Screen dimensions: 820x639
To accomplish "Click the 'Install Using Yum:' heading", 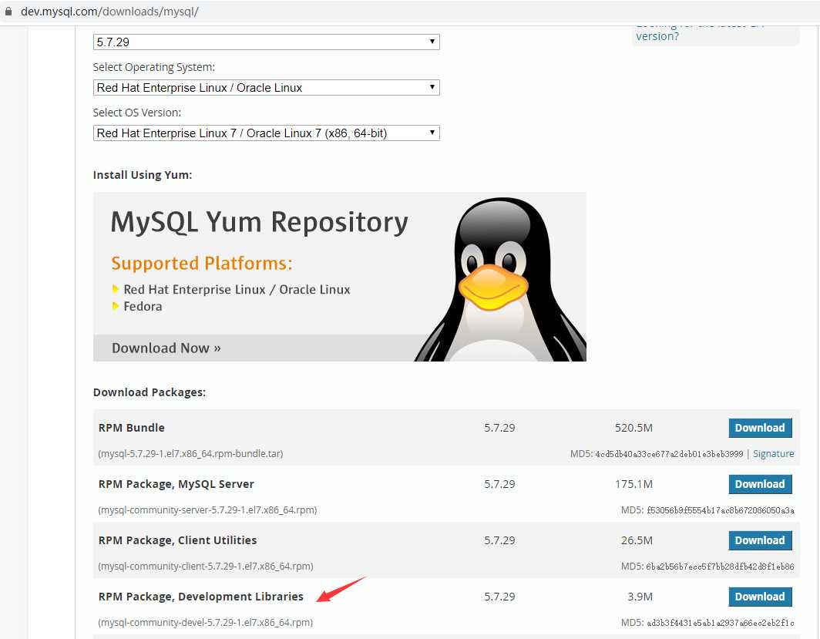I will (143, 175).
